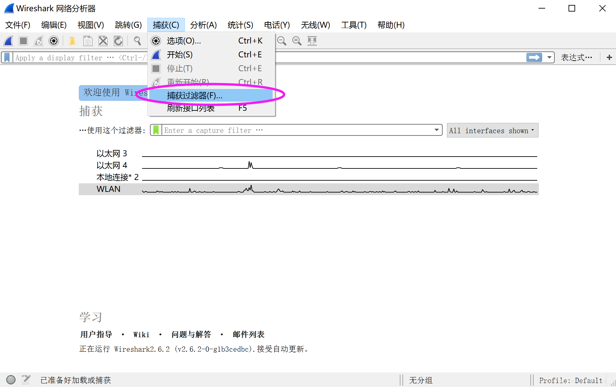Click the 捕获(C) menu title

point(166,25)
